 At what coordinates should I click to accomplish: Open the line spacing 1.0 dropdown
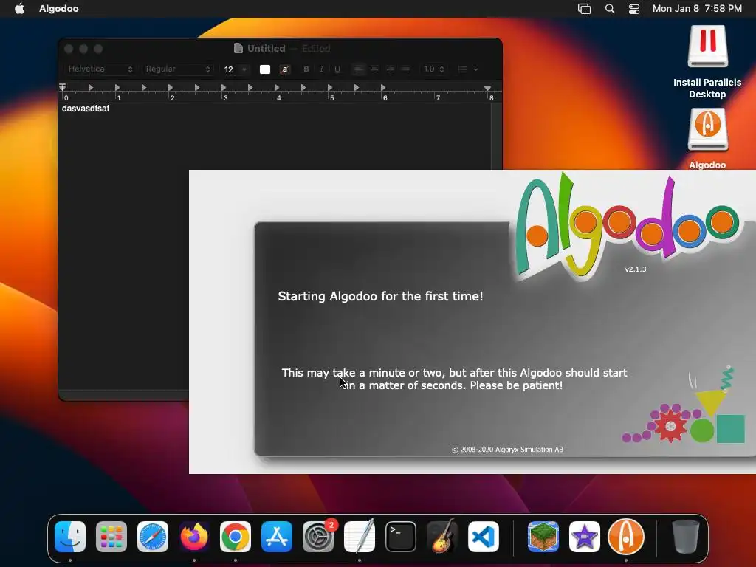(x=433, y=69)
